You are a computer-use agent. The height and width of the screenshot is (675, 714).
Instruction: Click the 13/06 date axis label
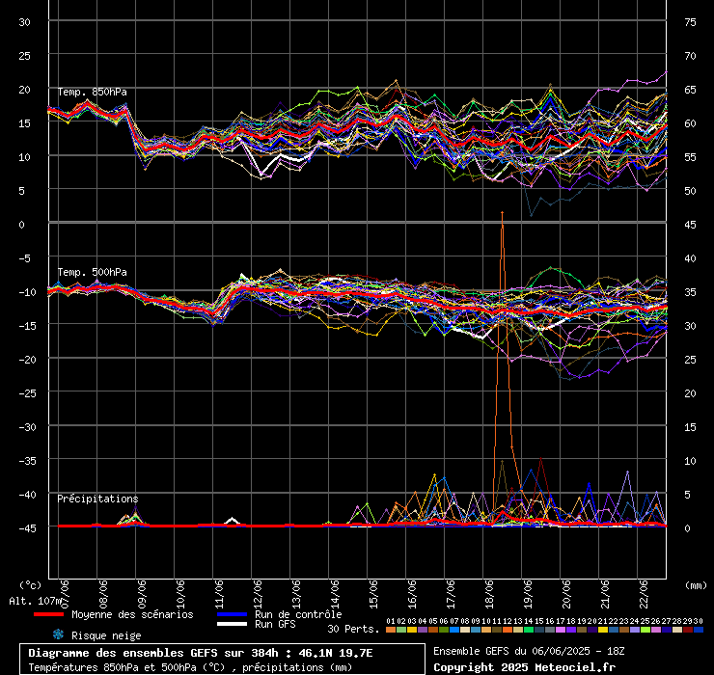(x=296, y=594)
